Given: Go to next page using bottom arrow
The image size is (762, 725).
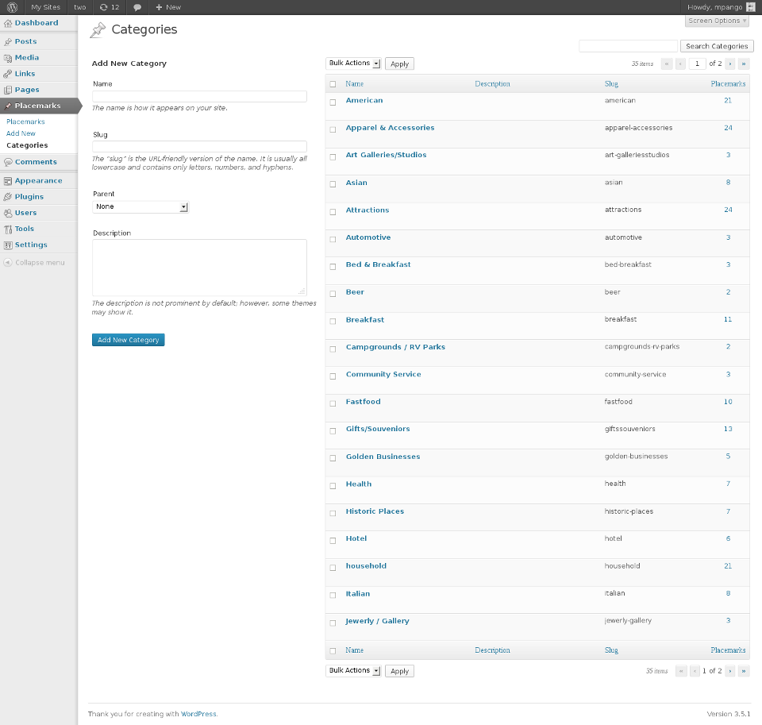Looking at the screenshot, I should [x=730, y=671].
